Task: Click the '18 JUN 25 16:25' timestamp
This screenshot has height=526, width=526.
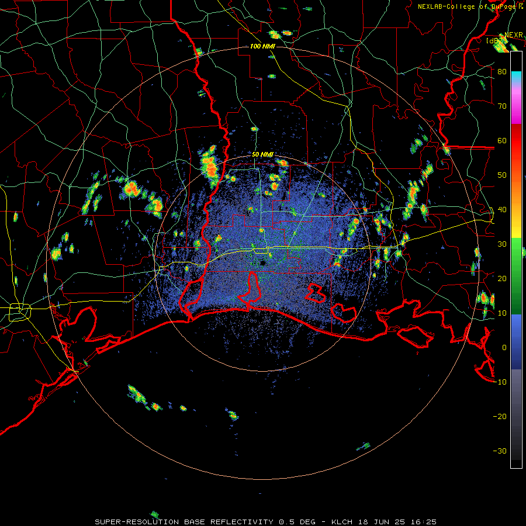Action: (x=397, y=522)
